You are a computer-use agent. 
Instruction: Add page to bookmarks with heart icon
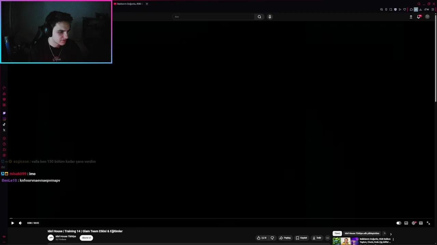coord(405,10)
